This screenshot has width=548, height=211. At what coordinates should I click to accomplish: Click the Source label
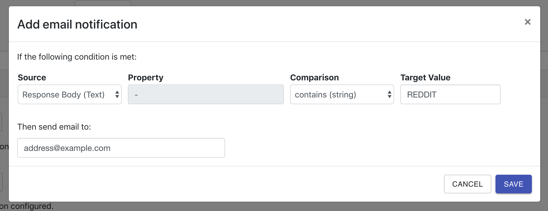[32, 78]
